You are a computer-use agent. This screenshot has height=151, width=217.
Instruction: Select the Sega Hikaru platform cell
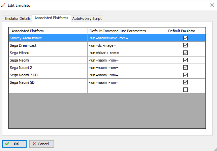(48, 53)
